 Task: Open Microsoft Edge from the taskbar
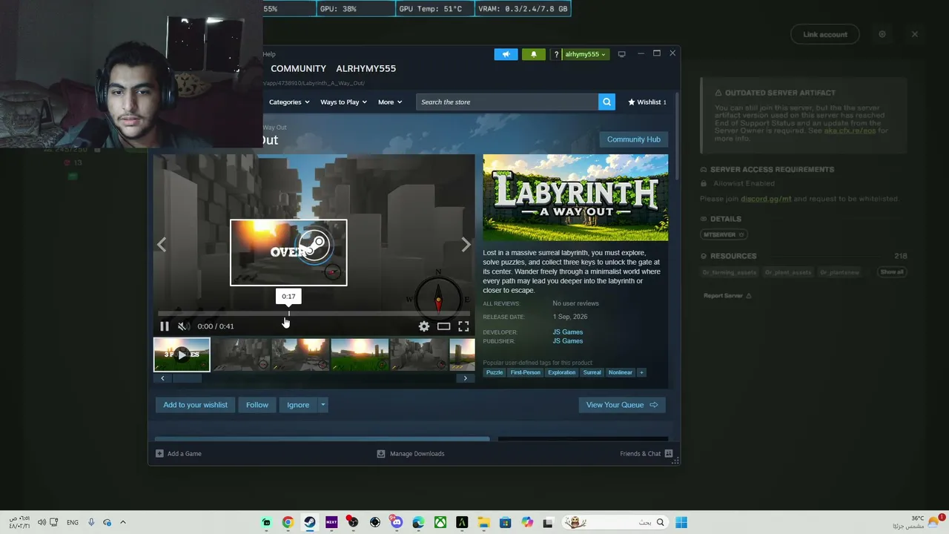point(418,522)
